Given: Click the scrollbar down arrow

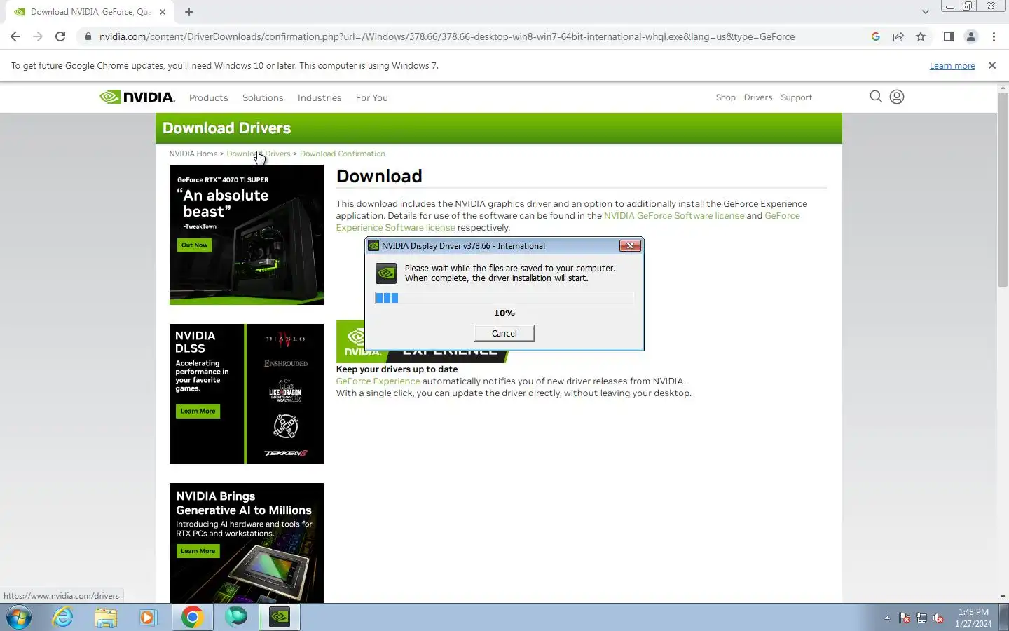Looking at the screenshot, I should click(x=1003, y=597).
